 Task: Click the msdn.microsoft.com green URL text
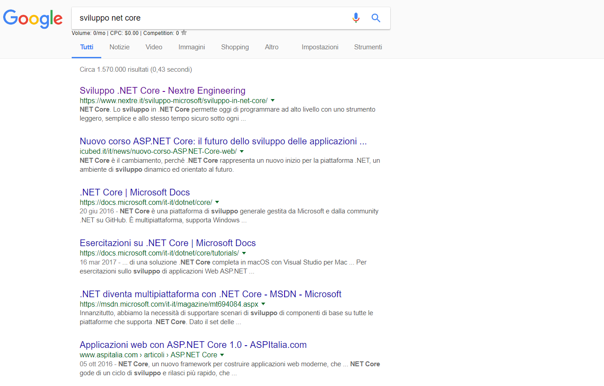point(169,304)
